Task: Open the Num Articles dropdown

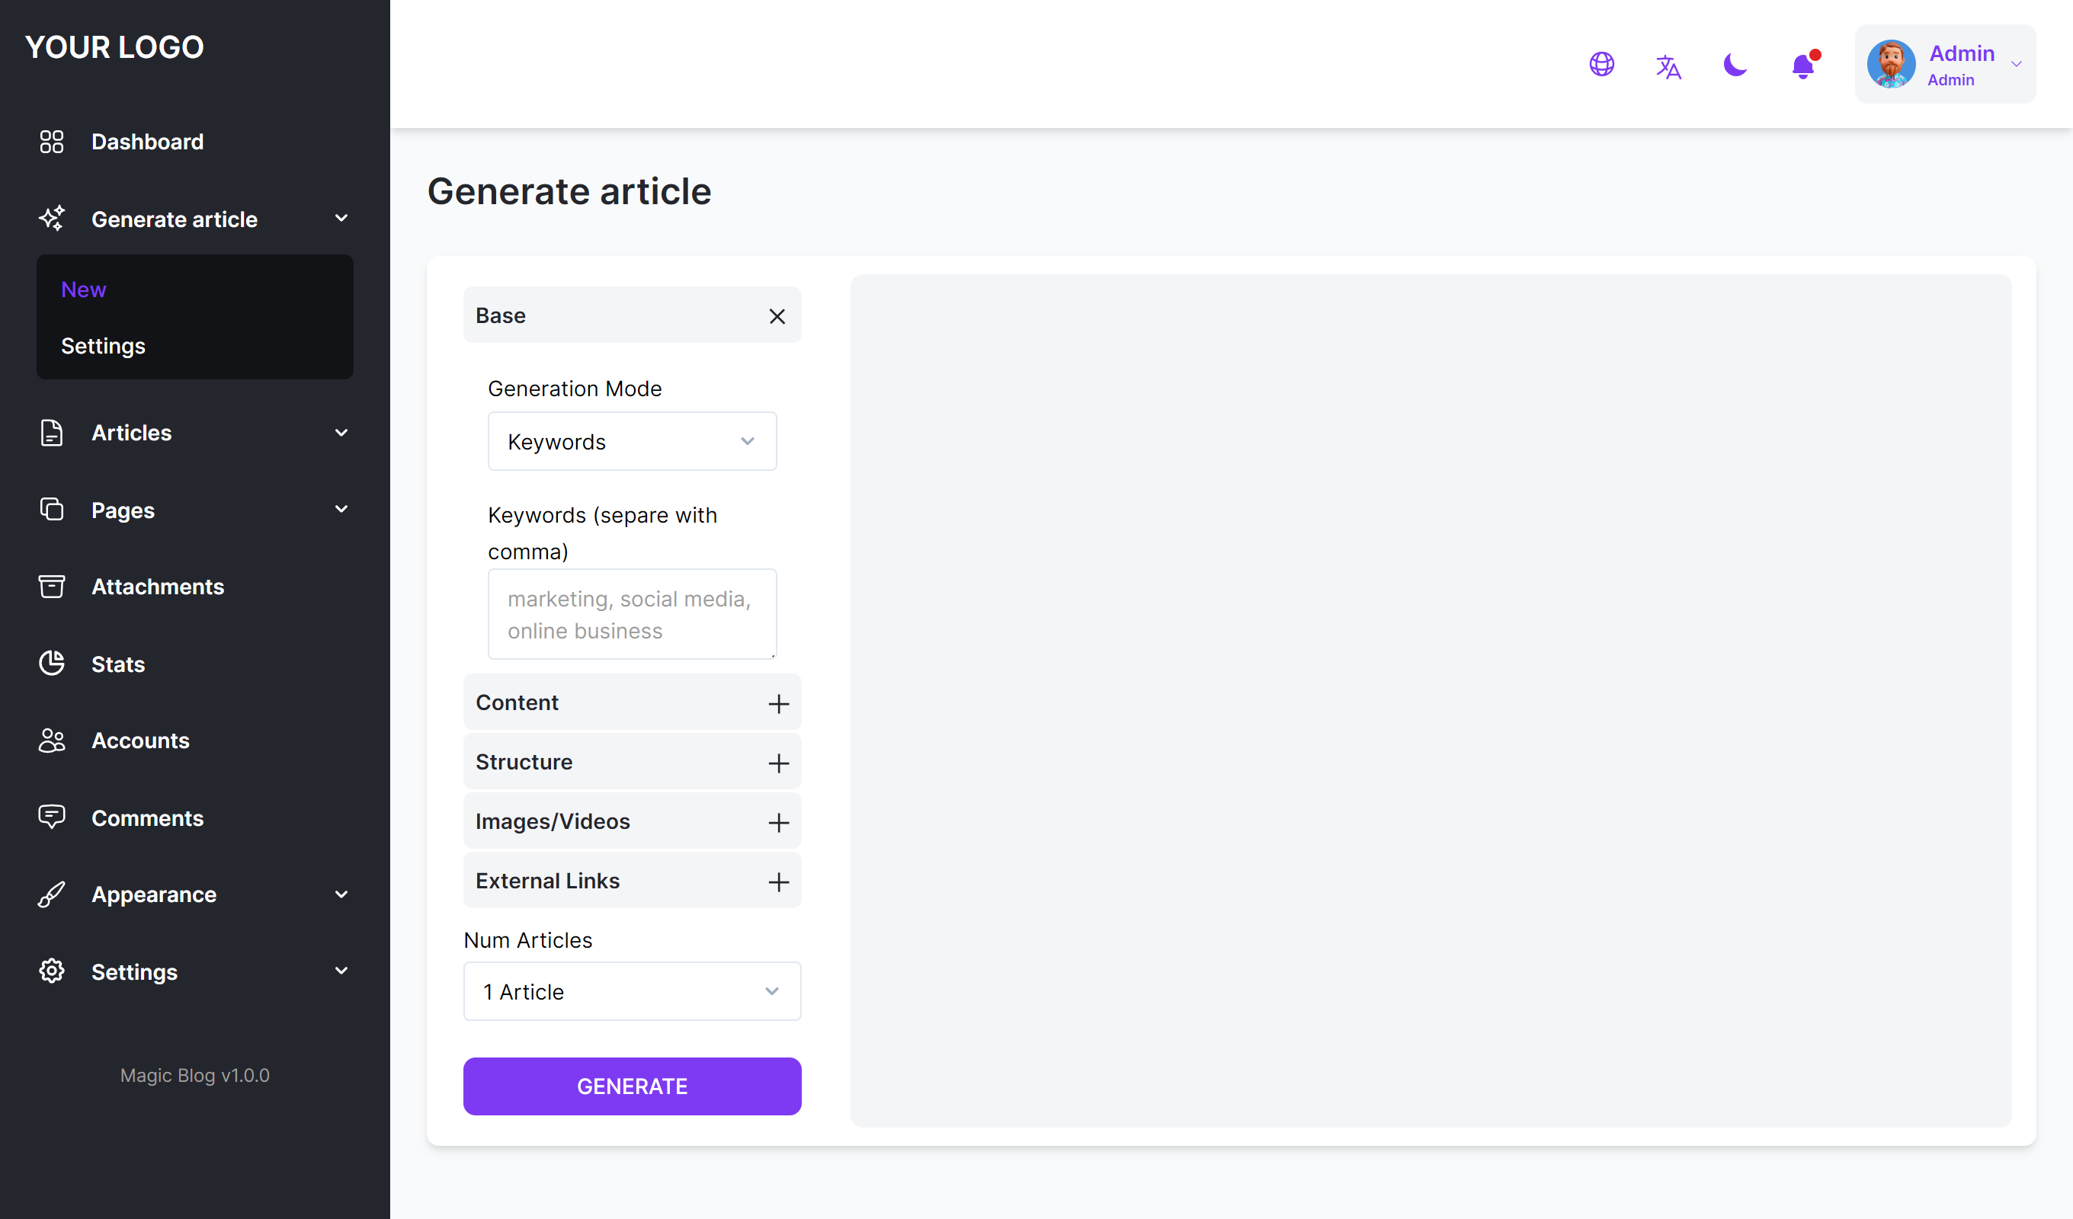Action: pyautogui.click(x=632, y=991)
